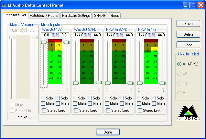The image size is (206, 139).
Task: Click WavOut 1/2 right pan slider thumb
Action: (x=67, y=91)
